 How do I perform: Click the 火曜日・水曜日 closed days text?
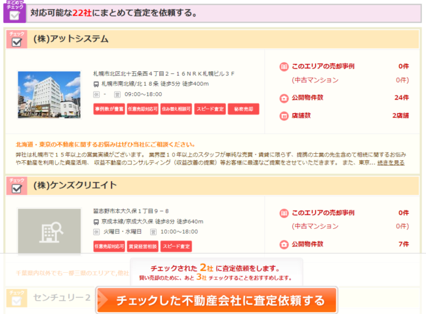pos(123,232)
